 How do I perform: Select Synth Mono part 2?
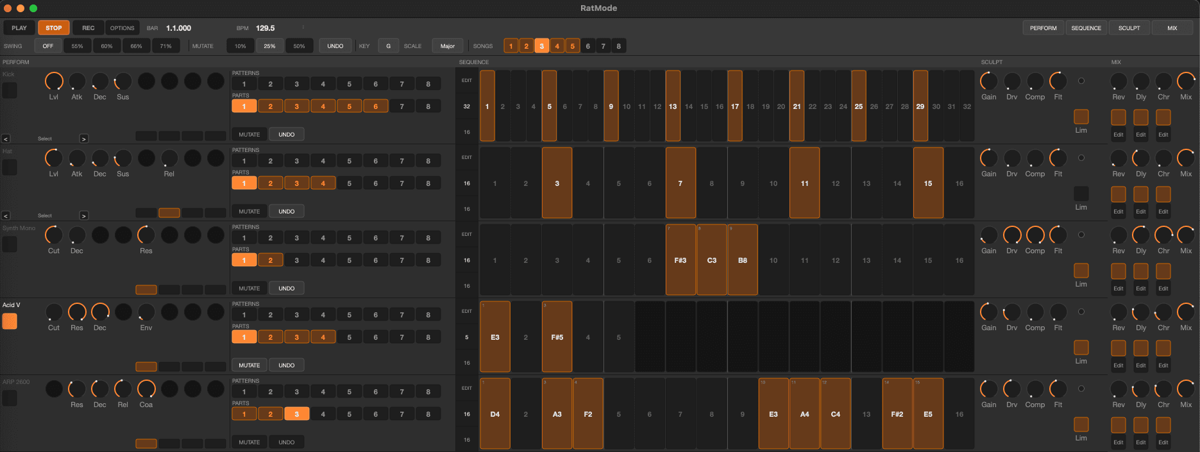pyautogui.click(x=271, y=260)
